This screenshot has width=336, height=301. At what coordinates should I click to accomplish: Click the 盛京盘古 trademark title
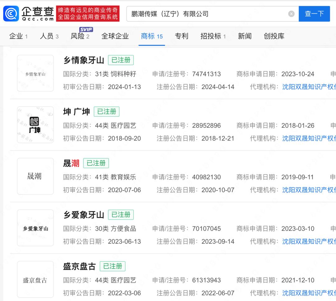point(79,266)
